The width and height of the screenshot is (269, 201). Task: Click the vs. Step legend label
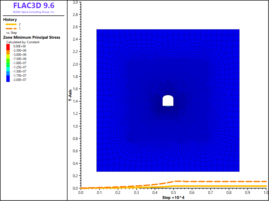pyautogui.click(x=11, y=33)
